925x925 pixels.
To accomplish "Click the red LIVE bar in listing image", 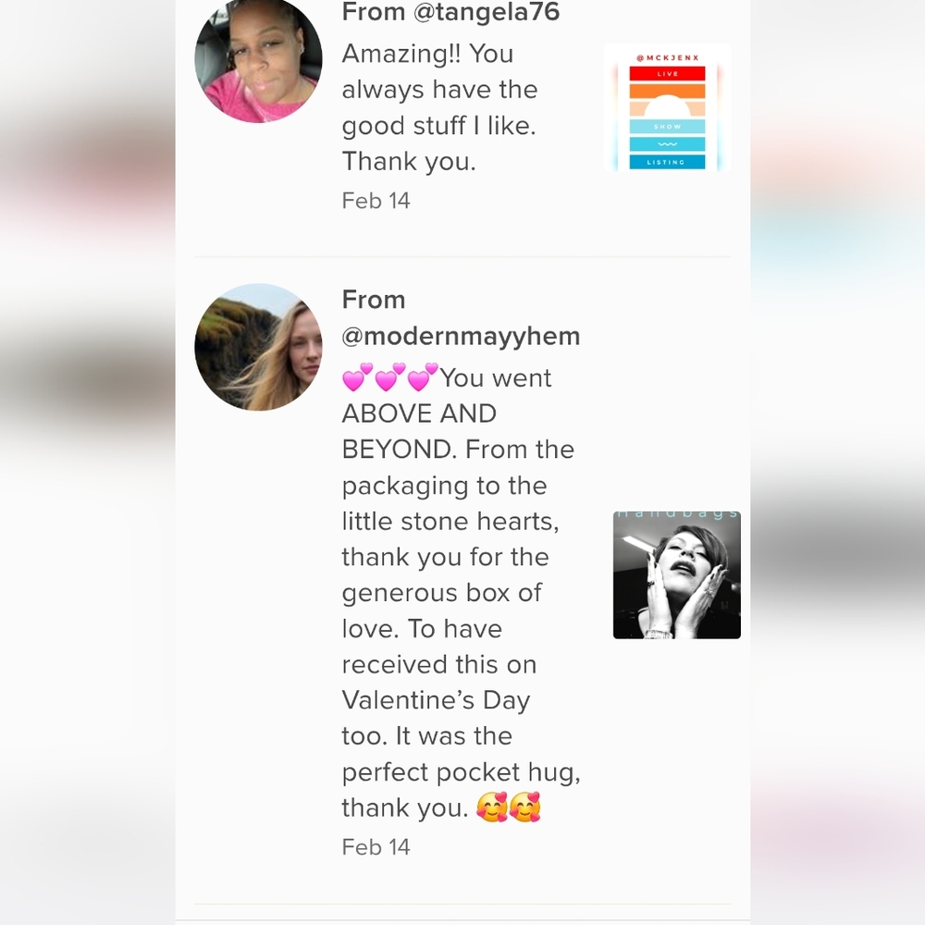I will click(x=667, y=74).
